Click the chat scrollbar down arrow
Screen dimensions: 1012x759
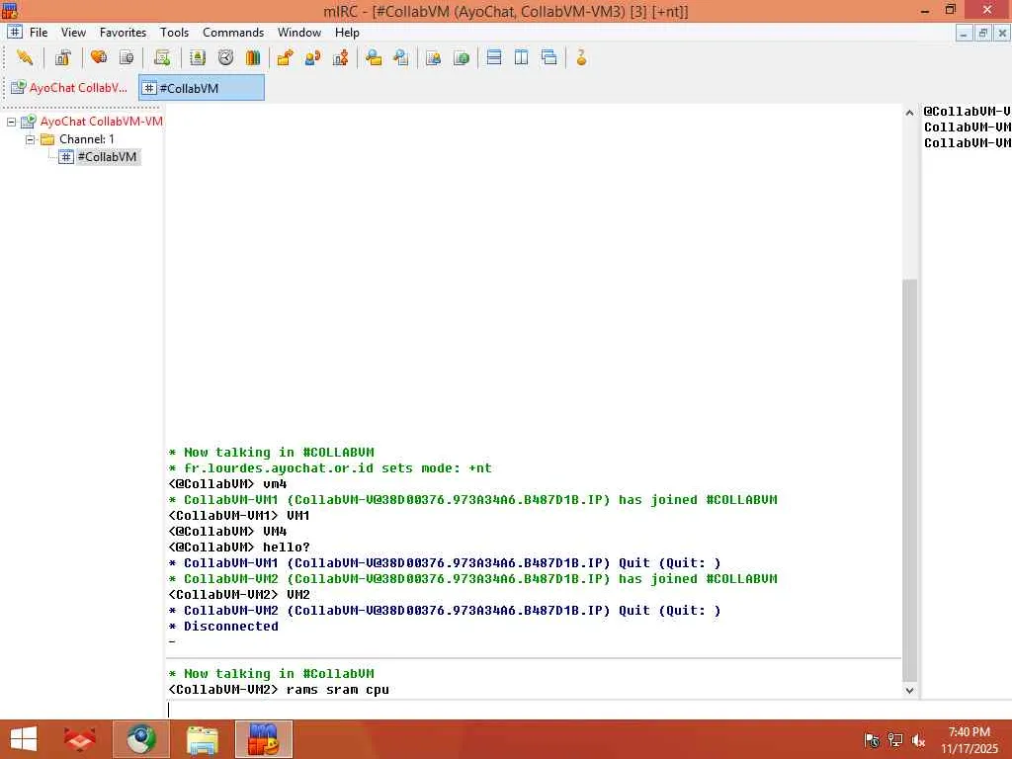click(x=909, y=690)
